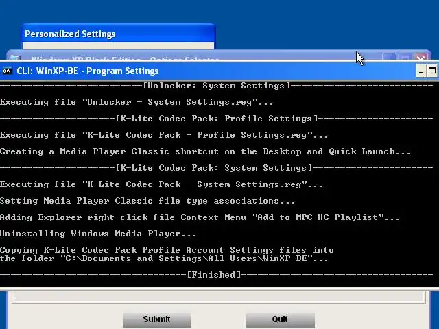Close the Options Selector window behind
Screen dimensions: 439x329
(x=421, y=58)
